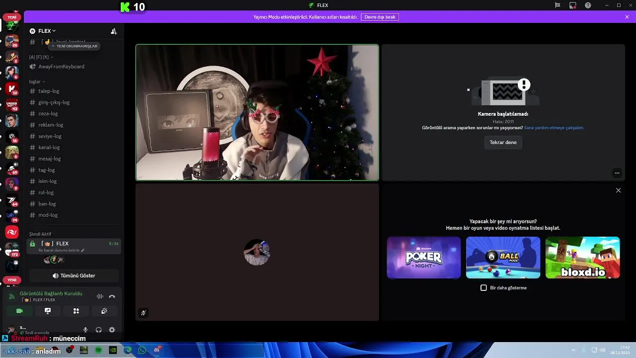This screenshot has width=636, height=358.
Task: Open the Inbox icon with red dot
Action: (573, 5)
